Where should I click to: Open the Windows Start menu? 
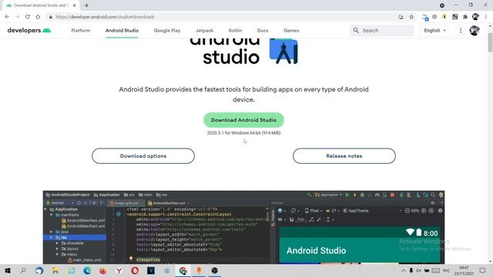[x=8, y=270]
